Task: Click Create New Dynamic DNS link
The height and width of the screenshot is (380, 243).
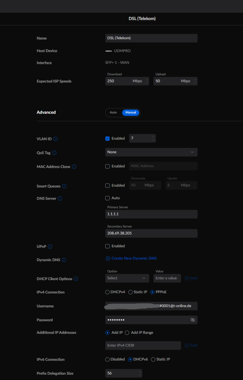Action: [x=131, y=259]
